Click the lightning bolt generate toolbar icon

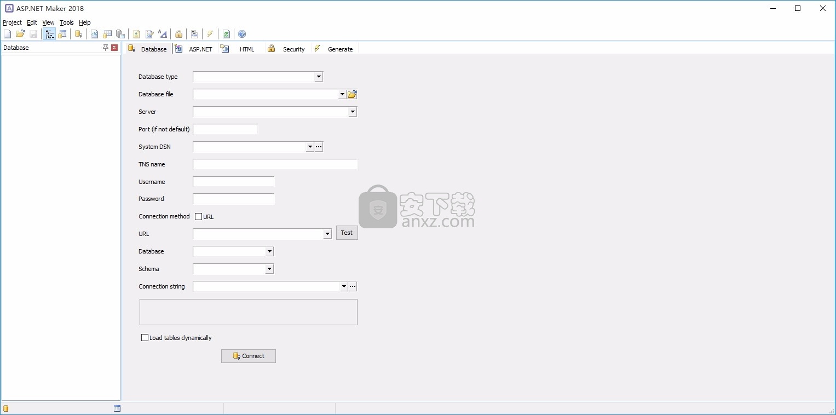click(210, 34)
